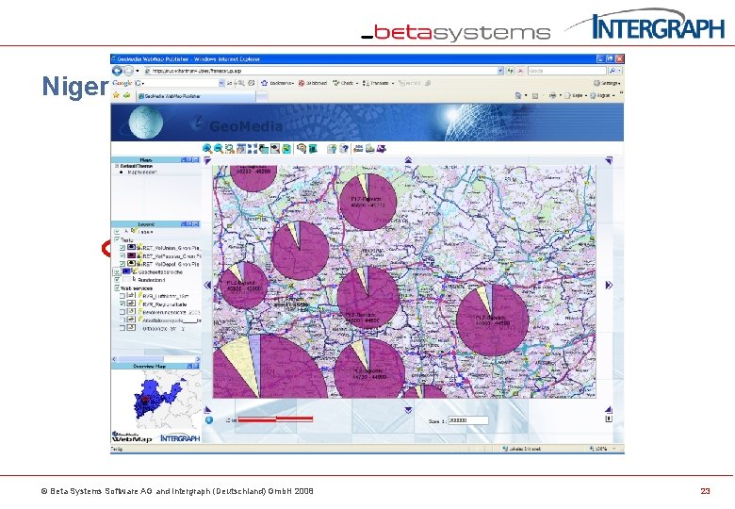Image resolution: width=735 pixels, height=509 pixels.
Task: Click the blocked popups button in Google toolbar
Action: pos(313,83)
